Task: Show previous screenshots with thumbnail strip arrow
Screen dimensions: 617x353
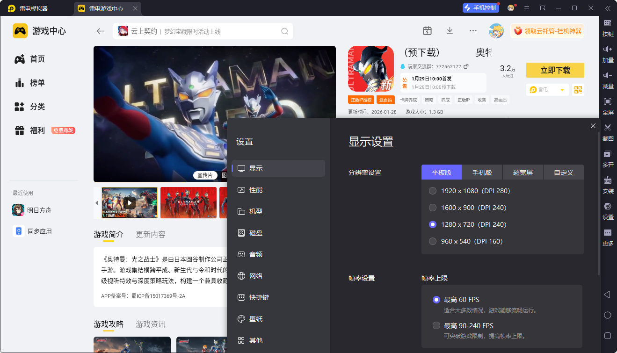Action: pyautogui.click(x=97, y=203)
